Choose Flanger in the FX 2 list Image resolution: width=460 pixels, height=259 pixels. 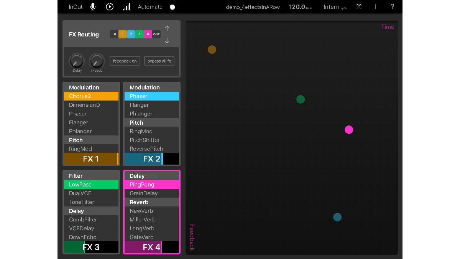[152, 105]
